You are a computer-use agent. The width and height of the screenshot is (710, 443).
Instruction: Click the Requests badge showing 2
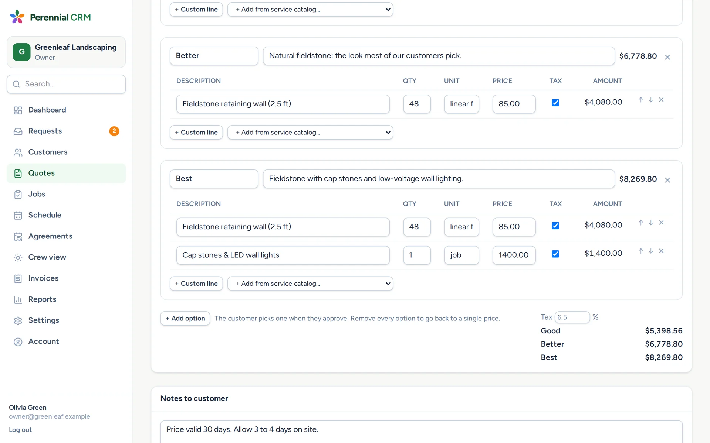pyautogui.click(x=114, y=131)
